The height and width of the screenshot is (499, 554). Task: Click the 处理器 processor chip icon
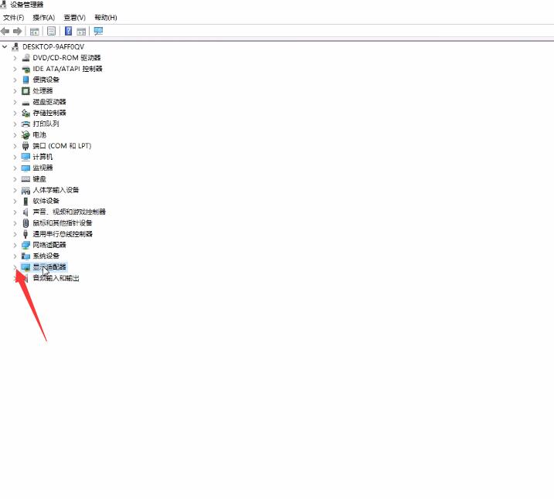[x=25, y=90]
